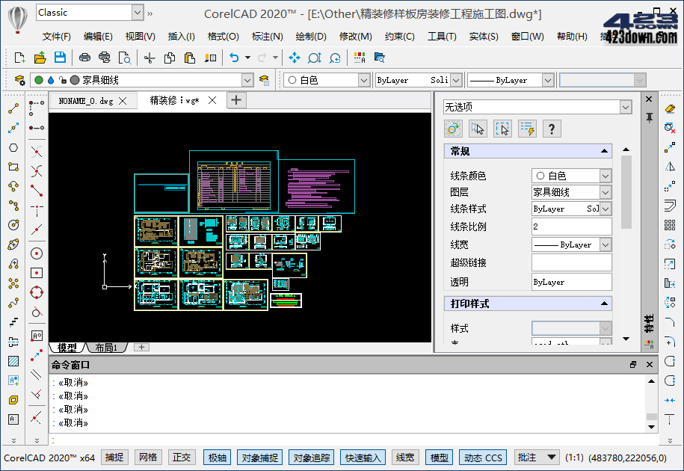This screenshot has width=684, height=471.
Task: Toggle 正交 orthogonal mode in status bar
Action: click(x=182, y=457)
